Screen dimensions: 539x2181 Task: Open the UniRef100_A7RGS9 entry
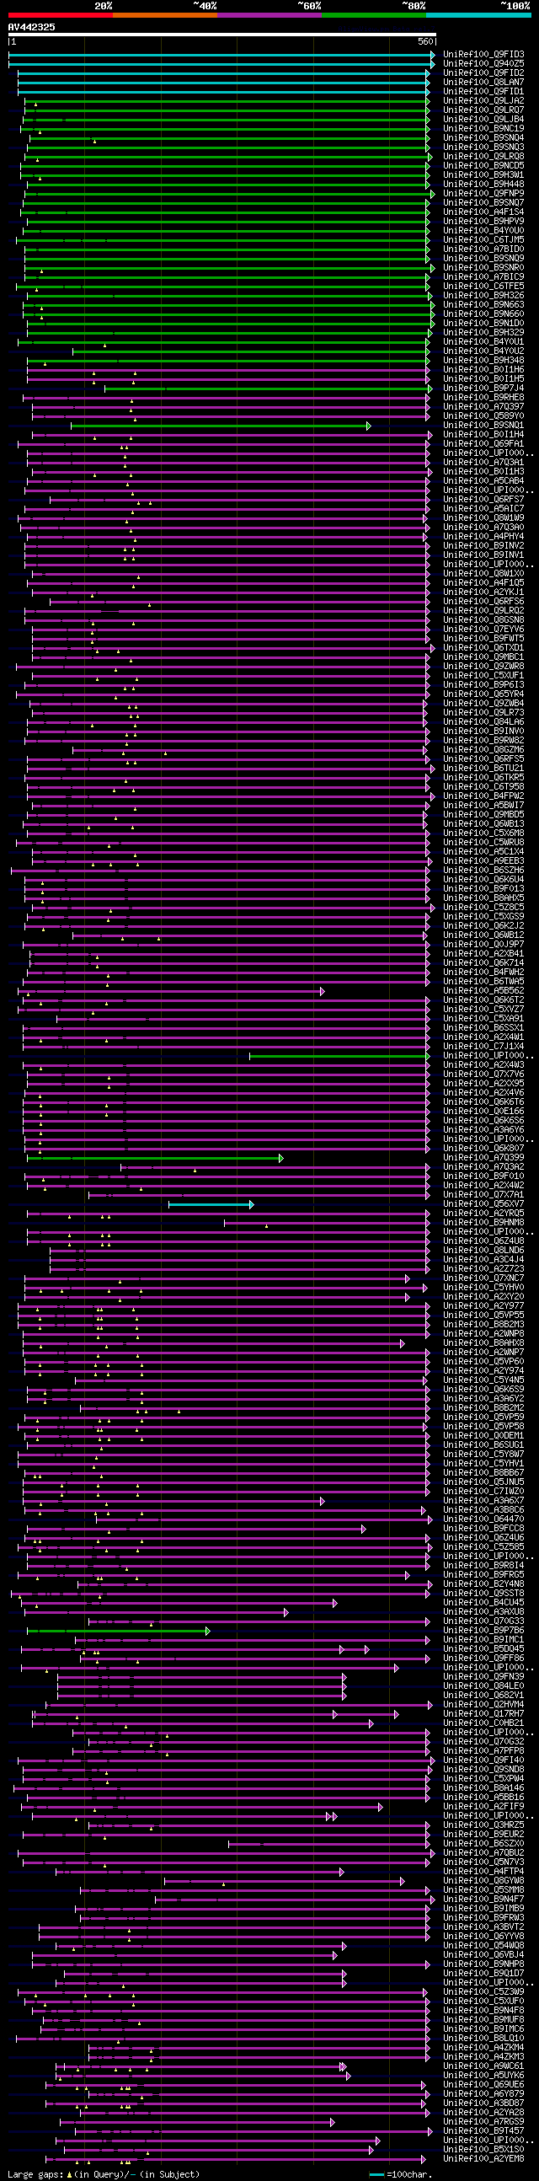483,2122
